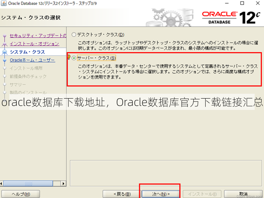
Task: Click the step marker for Oracleホーム・ユーザー
Action: (4, 60)
